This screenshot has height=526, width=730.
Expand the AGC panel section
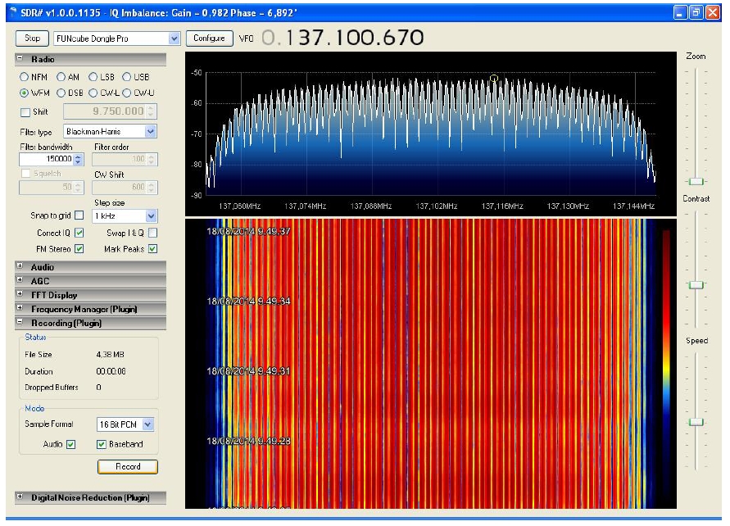click(x=20, y=281)
